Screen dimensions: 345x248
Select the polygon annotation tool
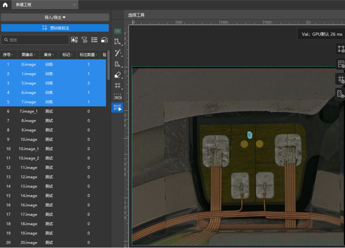[x=117, y=41]
